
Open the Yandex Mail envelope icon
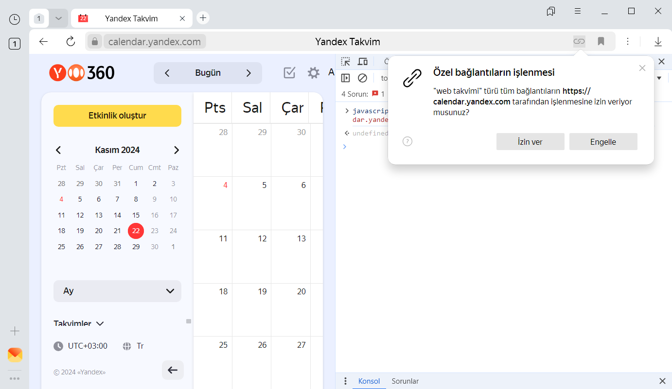click(15, 355)
